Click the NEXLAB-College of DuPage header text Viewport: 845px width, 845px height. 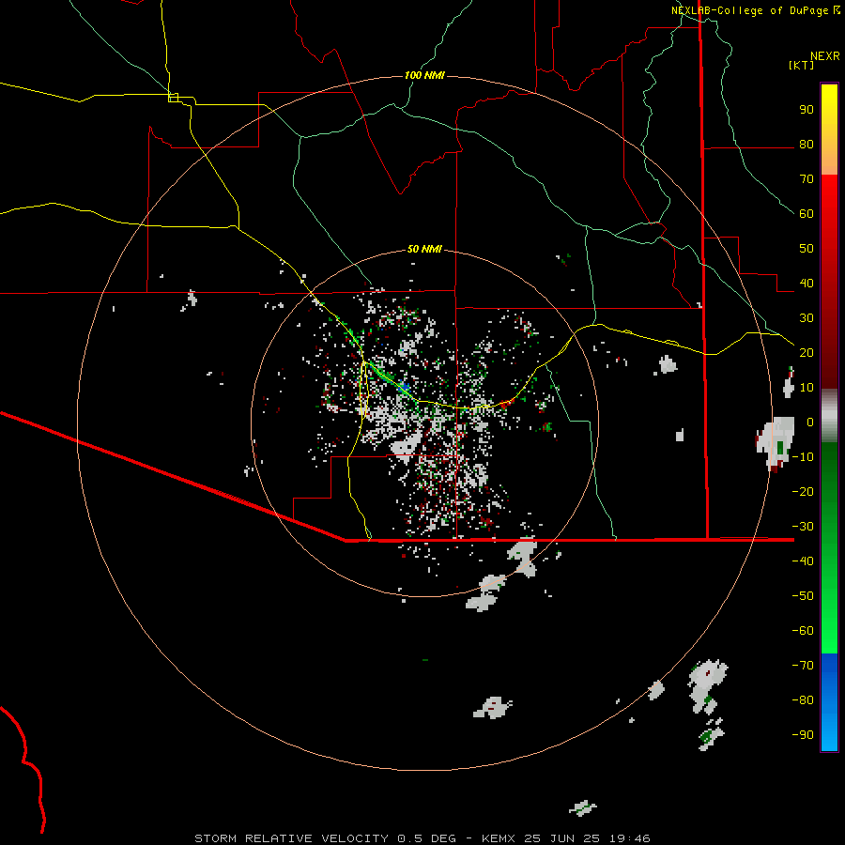click(749, 10)
